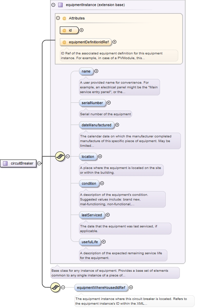Collapse the equipmentInstance extension base
197x308 pixels.
pyautogui.click(x=53, y=5)
